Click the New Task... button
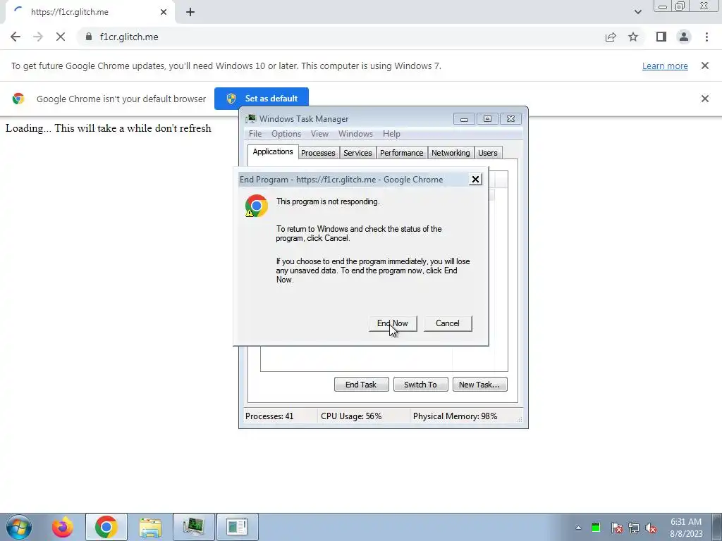722x541 pixels. click(x=479, y=385)
